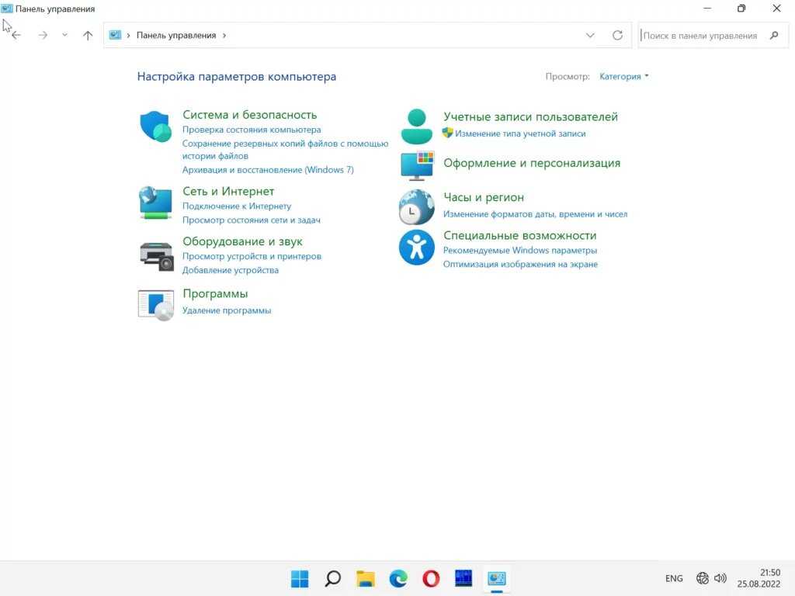Open the recent locations arrow in navigation
795x596 pixels.
[x=64, y=35]
